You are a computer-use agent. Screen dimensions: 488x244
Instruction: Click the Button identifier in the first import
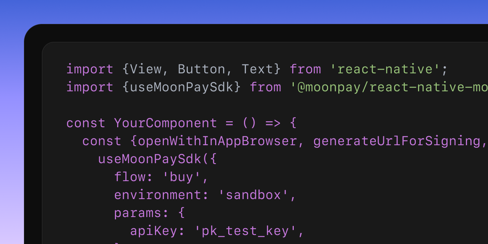click(201, 69)
